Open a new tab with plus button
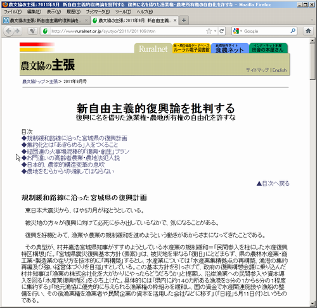This screenshot has width=317, height=308. pyautogui.click(x=184, y=20)
